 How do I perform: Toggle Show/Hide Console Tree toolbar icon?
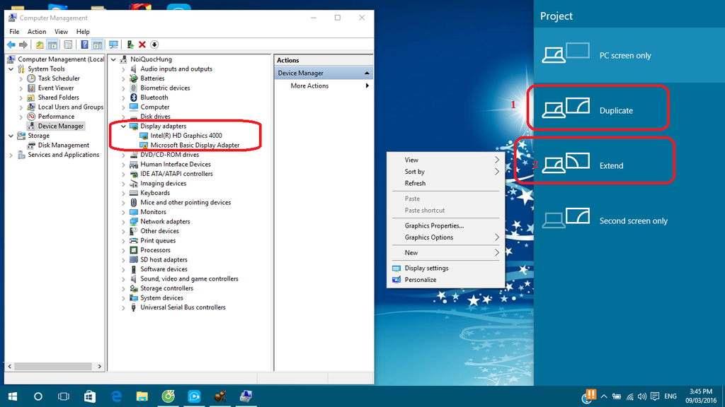pos(52,45)
